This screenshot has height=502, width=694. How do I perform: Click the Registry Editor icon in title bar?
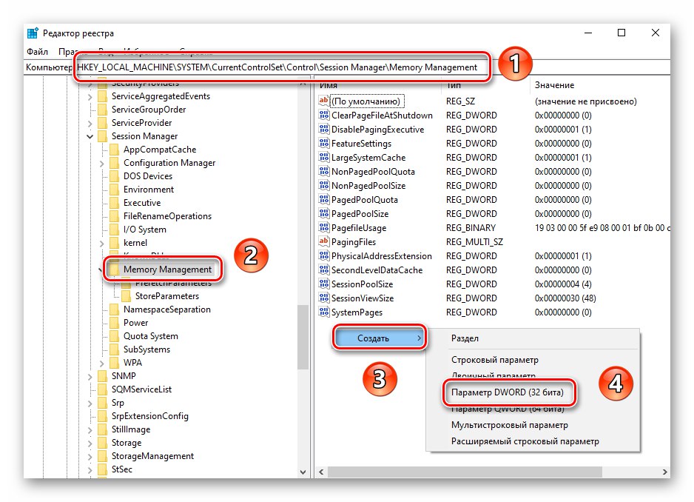tap(32, 33)
